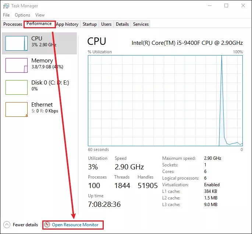Close the Task Manager window
This screenshot has width=252, height=234.
243,6
